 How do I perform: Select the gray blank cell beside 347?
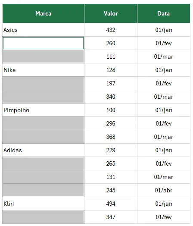pyautogui.click(x=44, y=217)
